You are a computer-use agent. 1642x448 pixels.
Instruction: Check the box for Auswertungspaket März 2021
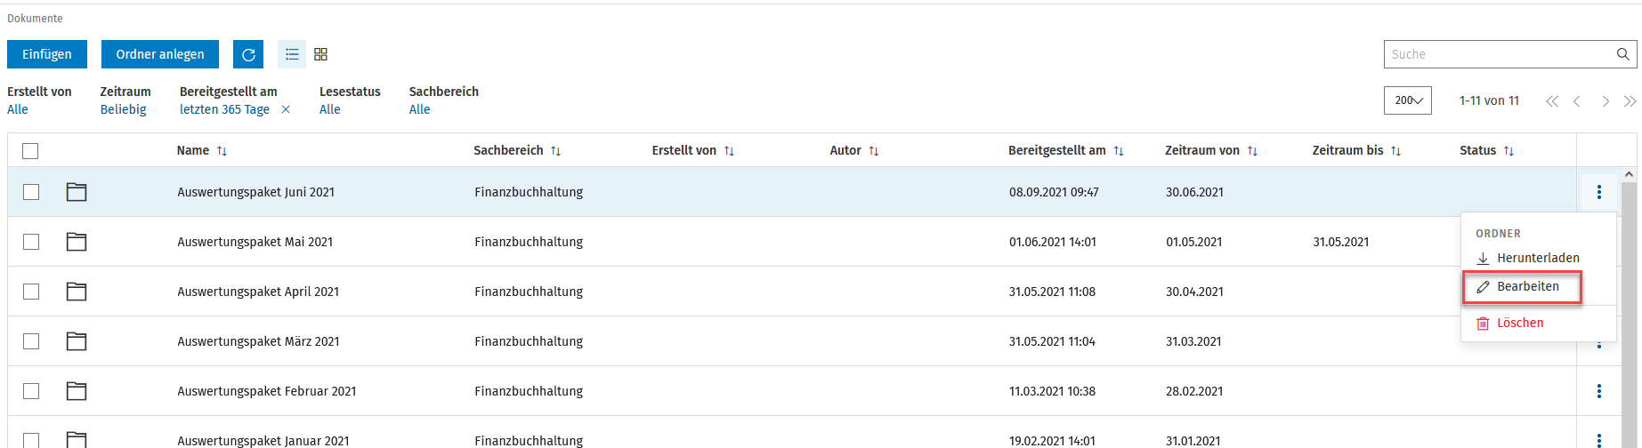[x=31, y=341]
